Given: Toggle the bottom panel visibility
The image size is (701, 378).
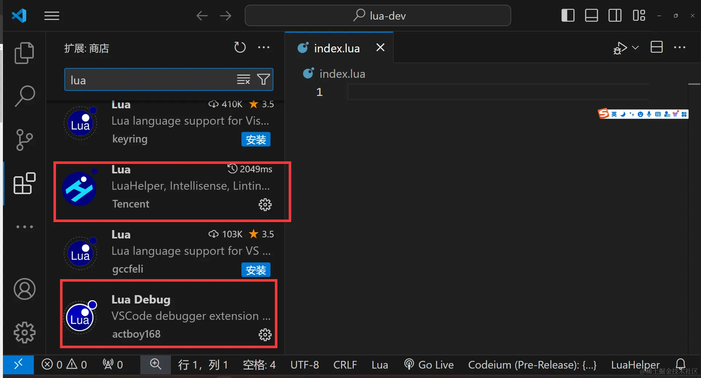Looking at the screenshot, I should pos(591,15).
